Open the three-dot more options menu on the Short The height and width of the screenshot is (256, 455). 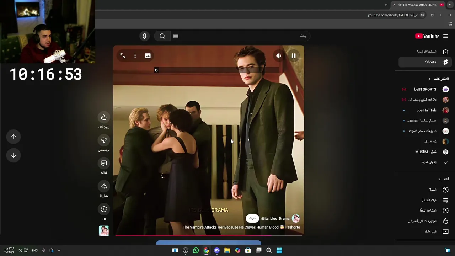135,56
